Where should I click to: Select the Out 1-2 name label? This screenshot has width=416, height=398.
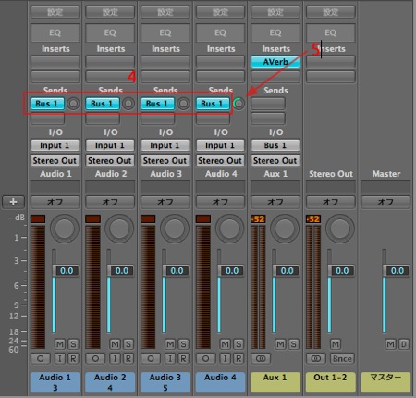pos(331,382)
